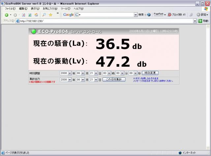This screenshot has width=211, height=156.
Task: Click the Google logo in toolbar
Action: tap(68, 15)
